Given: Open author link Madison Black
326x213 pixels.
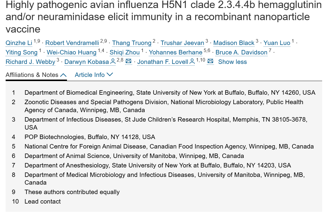Looking at the screenshot, I should pos(234,43).
